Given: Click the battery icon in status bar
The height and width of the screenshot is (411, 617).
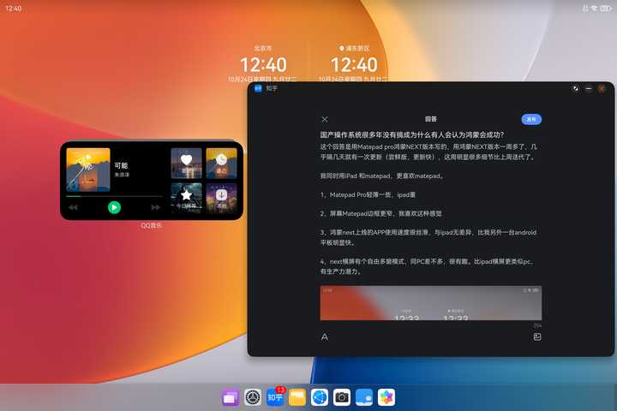Looking at the screenshot, I should (606, 9).
